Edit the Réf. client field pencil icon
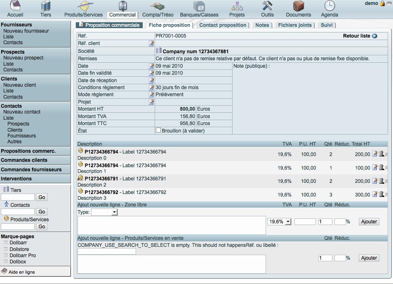Screen dimensions: 393x284 tap(151, 43)
